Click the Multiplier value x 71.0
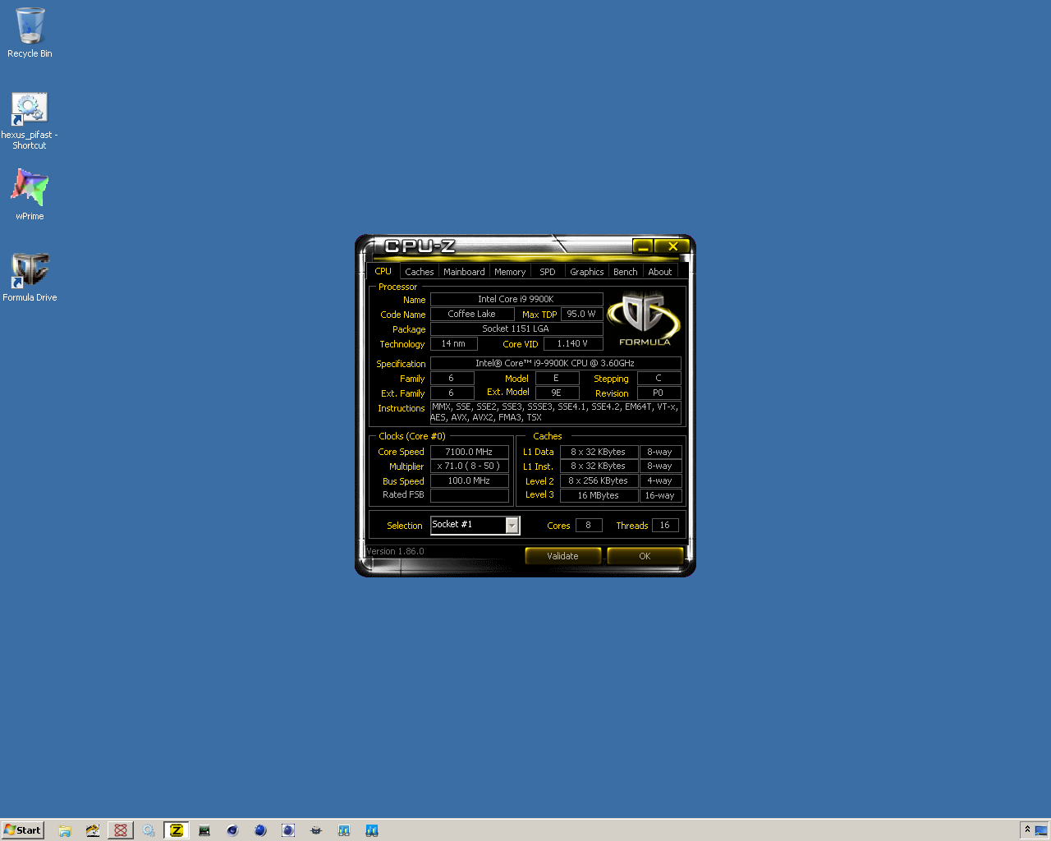Image resolution: width=1051 pixels, height=841 pixels. coord(469,466)
